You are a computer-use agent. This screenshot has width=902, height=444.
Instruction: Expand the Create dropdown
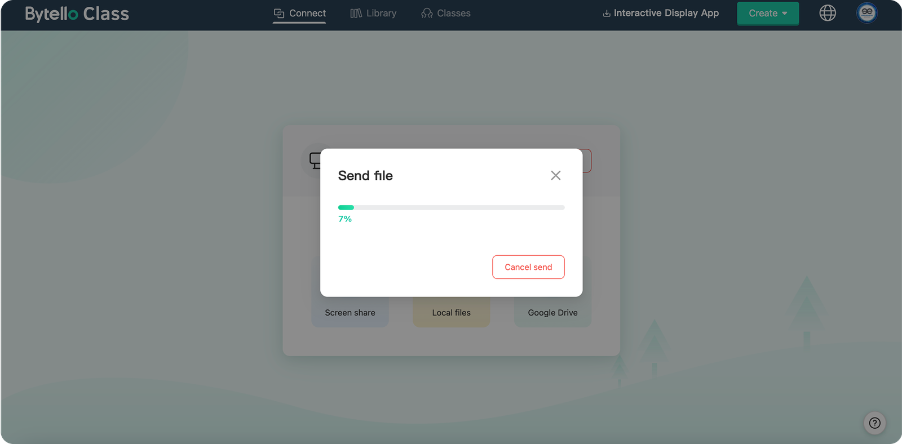[x=767, y=14]
